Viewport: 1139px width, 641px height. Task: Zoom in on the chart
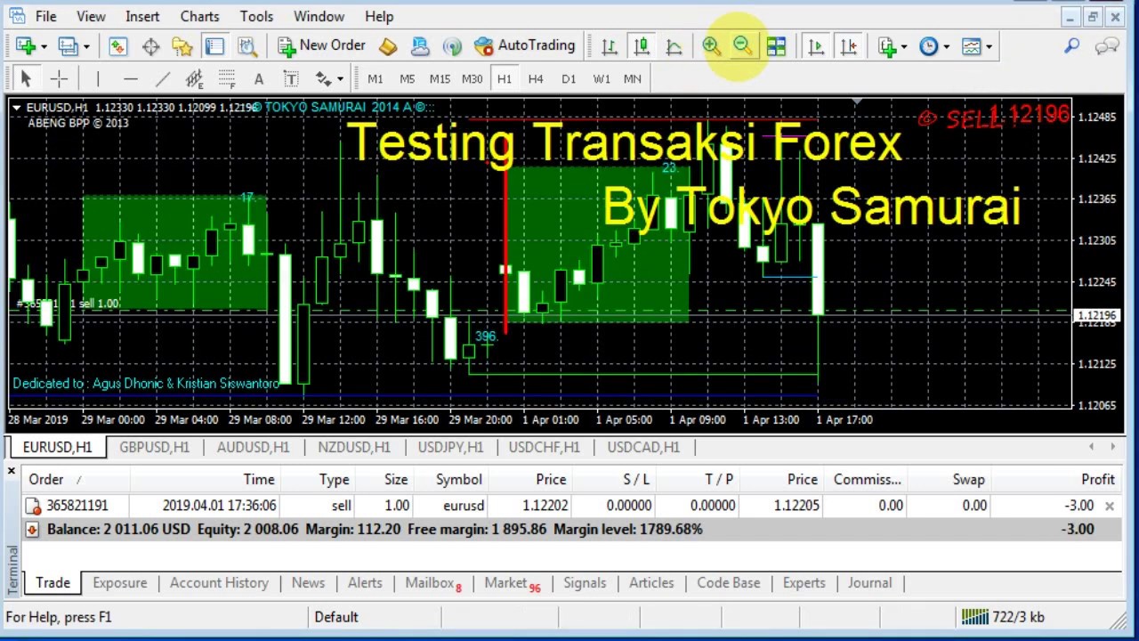(711, 46)
